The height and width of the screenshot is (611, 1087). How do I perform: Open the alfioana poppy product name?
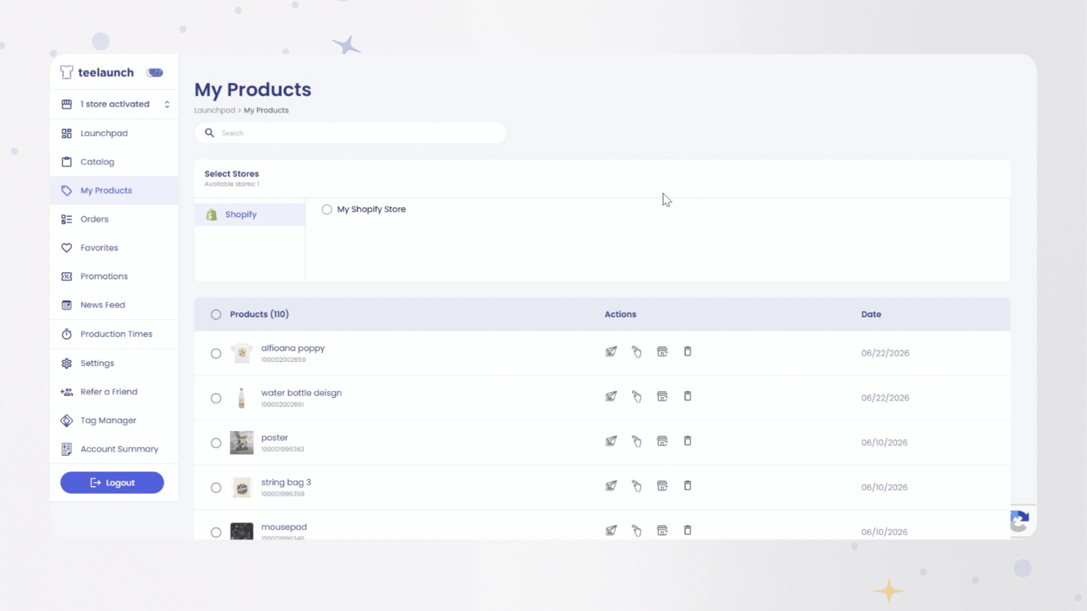click(293, 348)
